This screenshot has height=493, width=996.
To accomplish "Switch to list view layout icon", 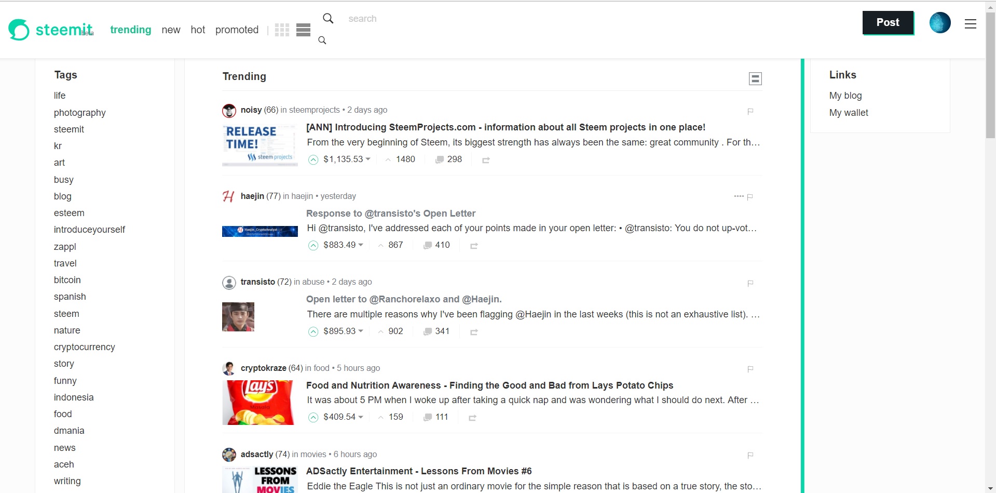I will click(x=303, y=30).
